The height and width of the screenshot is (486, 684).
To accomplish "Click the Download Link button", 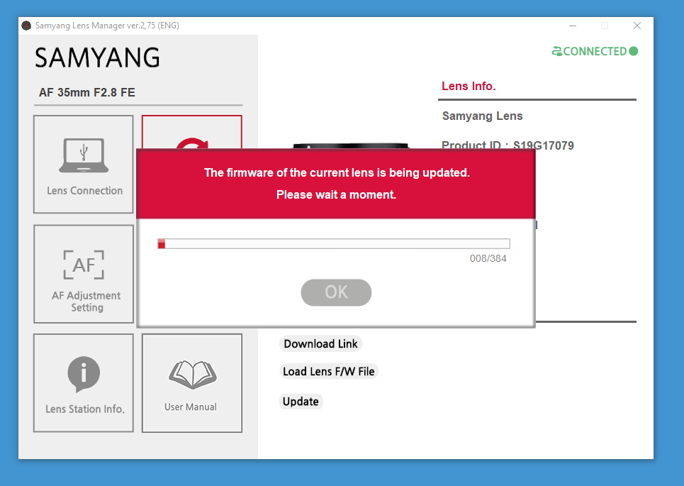I will click(320, 343).
